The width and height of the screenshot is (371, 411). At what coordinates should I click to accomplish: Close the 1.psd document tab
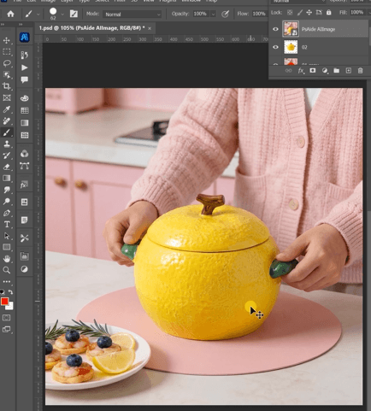[150, 28]
